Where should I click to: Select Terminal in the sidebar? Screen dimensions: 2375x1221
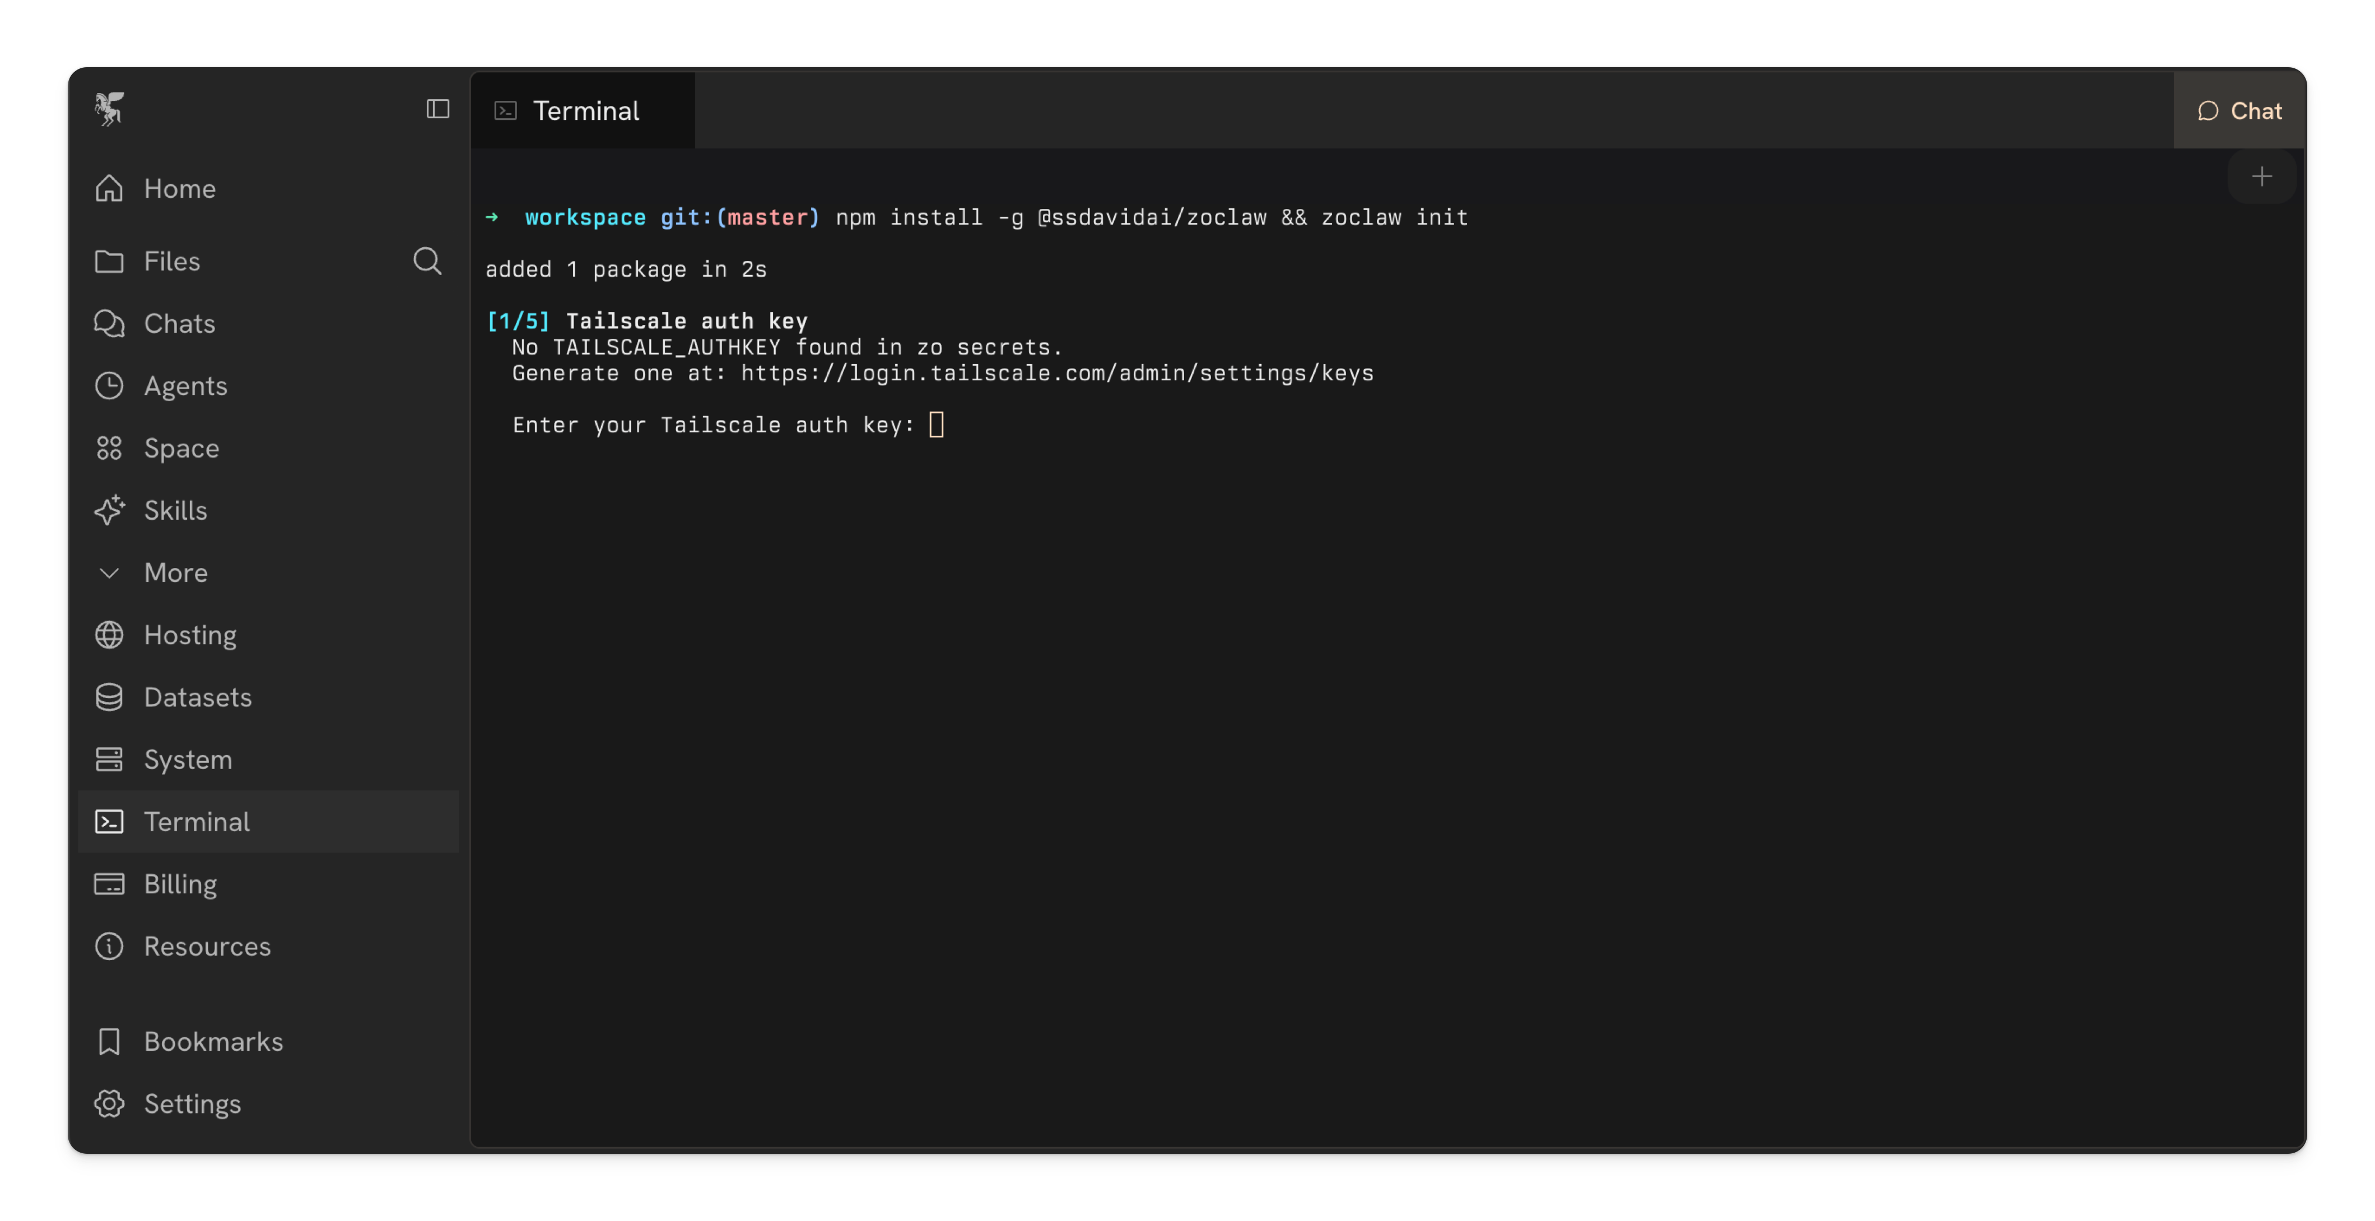click(197, 822)
